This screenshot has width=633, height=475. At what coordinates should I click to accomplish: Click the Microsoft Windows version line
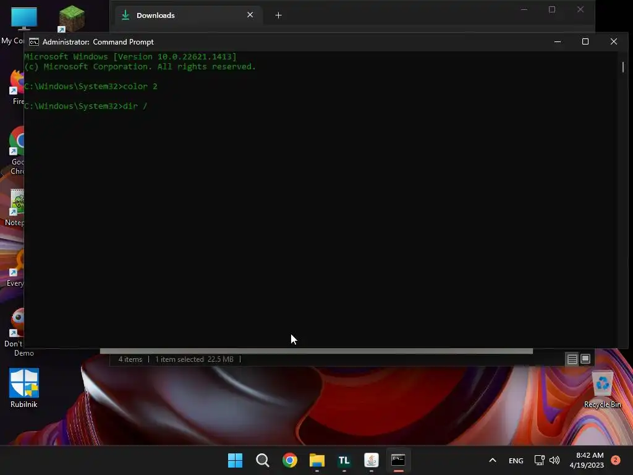tap(130, 56)
